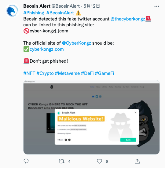The width and height of the screenshot is (165, 169).
Task: Open the #Metaverse hashtag
Action: point(67,73)
